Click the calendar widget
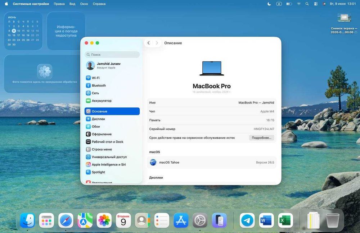Screen dimensions: 360x233 [23, 31]
